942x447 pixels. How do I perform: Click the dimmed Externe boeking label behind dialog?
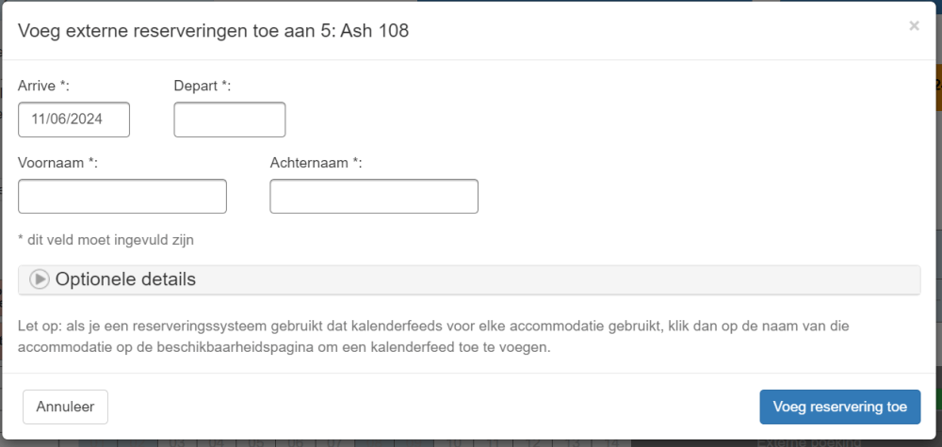coord(808,442)
